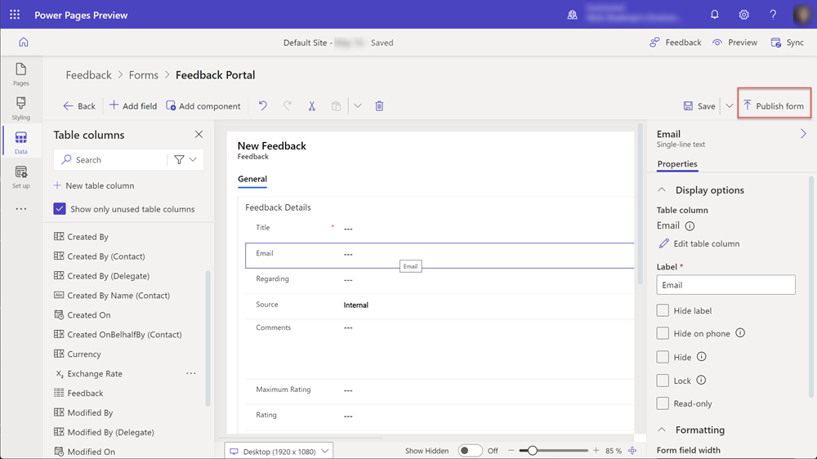Close the Table columns panel
The width and height of the screenshot is (817, 459).
(x=199, y=135)
